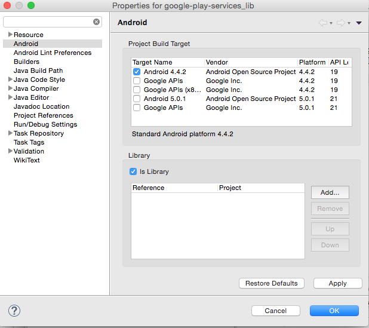Click the Reference column header
Image resolution: width=369 pixels, height=328 pixels.
point(174,188)
